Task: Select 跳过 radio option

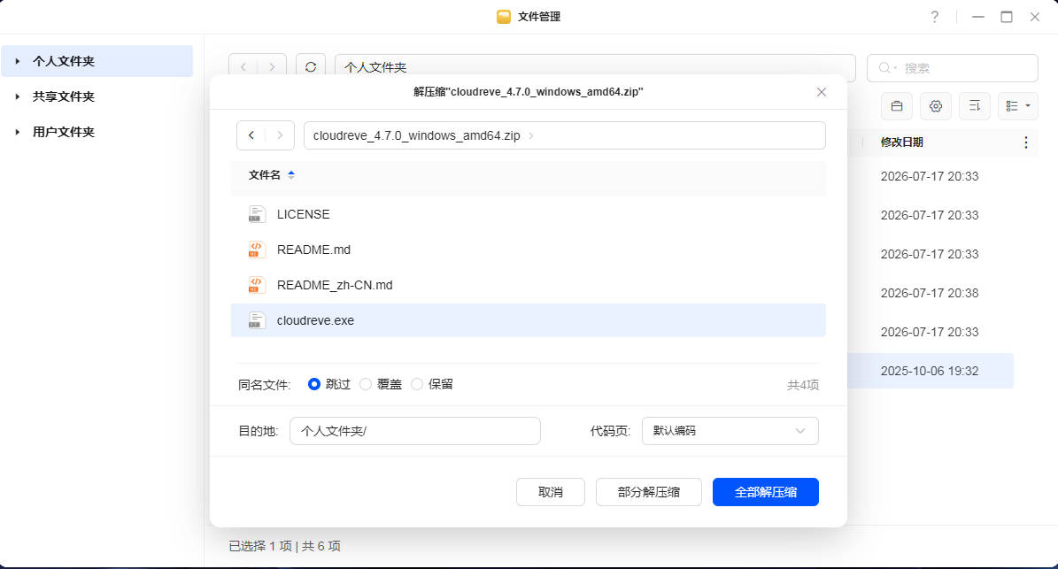Action: tap(313, 384)
